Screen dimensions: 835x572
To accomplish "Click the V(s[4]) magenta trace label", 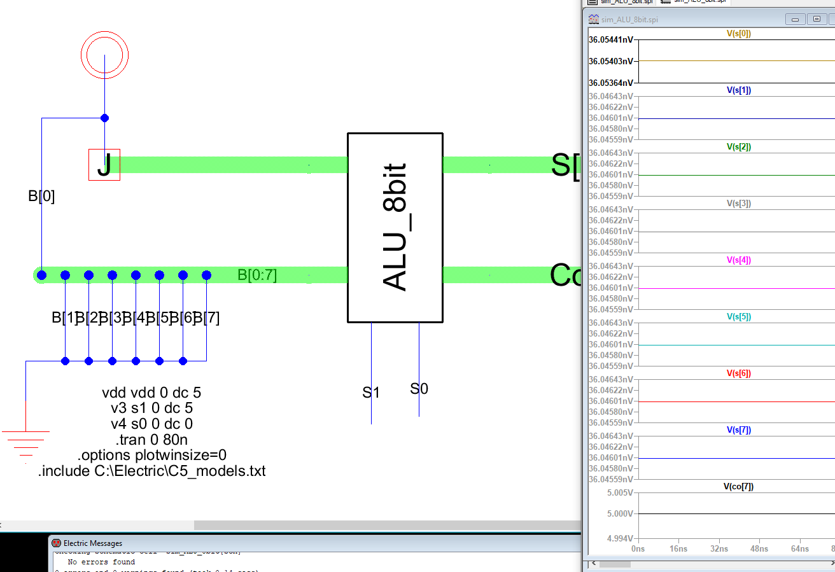I will pyautogui.click(x=738, y=260).
